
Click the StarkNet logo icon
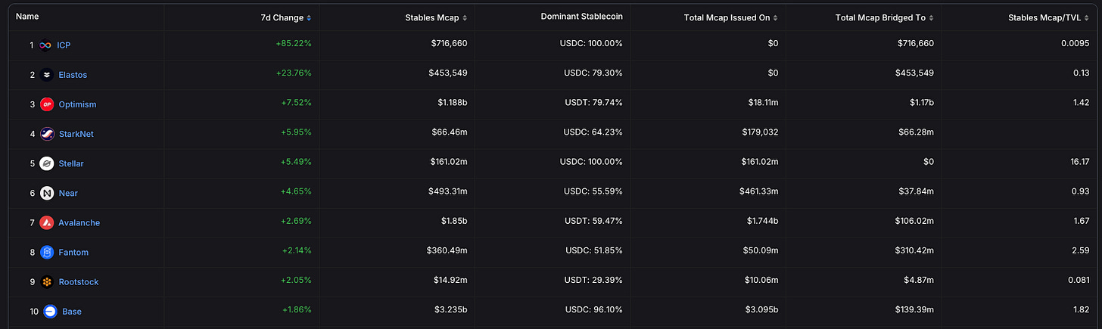(47, 134)
